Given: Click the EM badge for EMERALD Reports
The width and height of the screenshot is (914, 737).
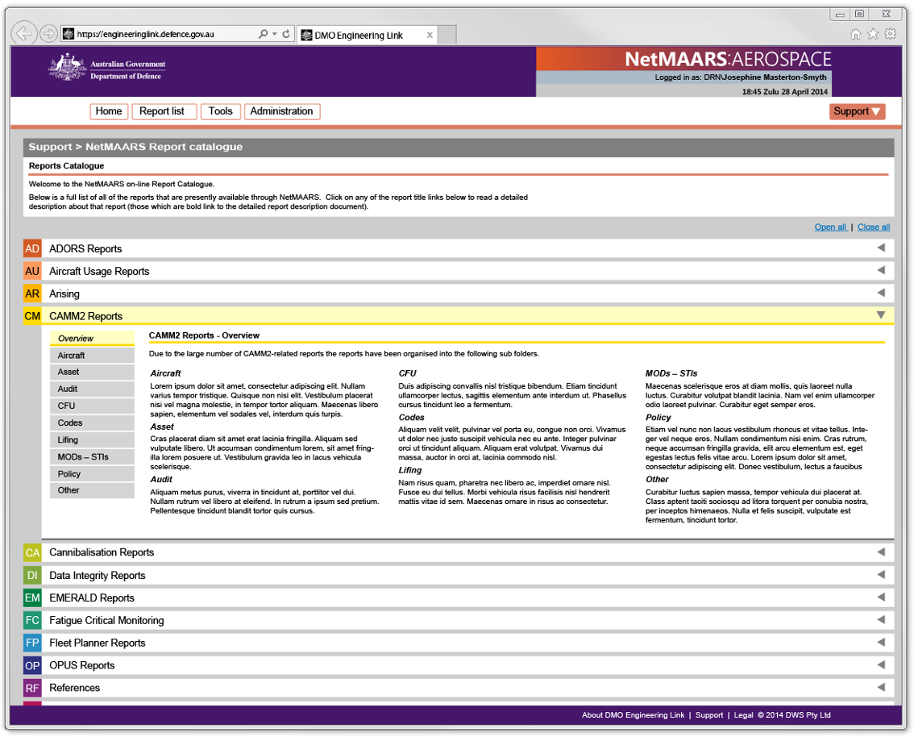Looking at the screenshot, I should click(x=32, y=598).
